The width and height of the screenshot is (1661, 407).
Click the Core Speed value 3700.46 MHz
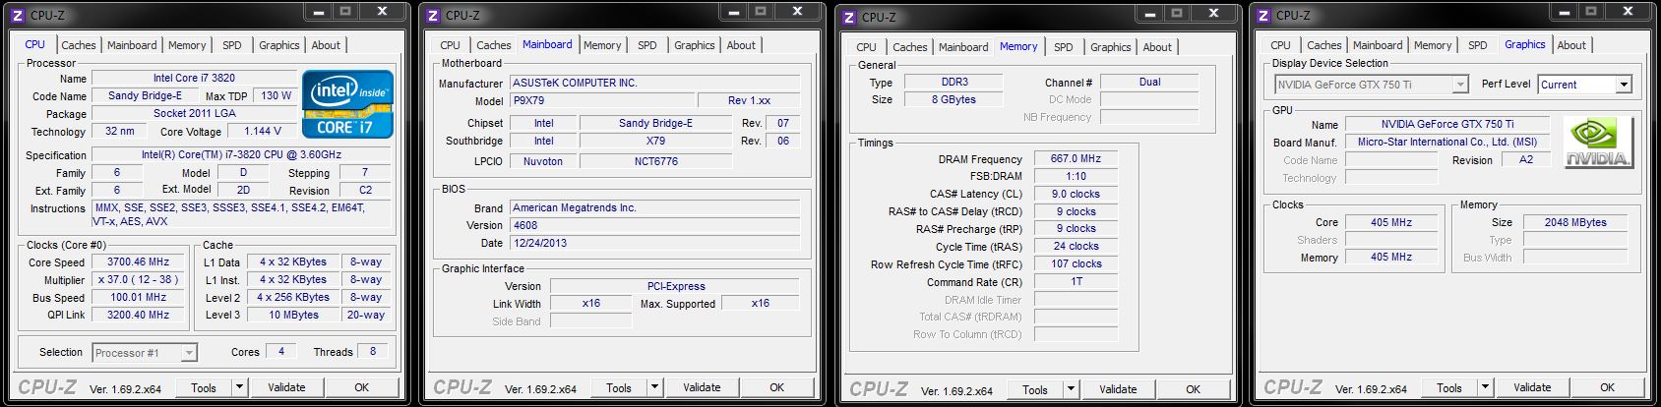pyautogui.click(x=139, y=262)
